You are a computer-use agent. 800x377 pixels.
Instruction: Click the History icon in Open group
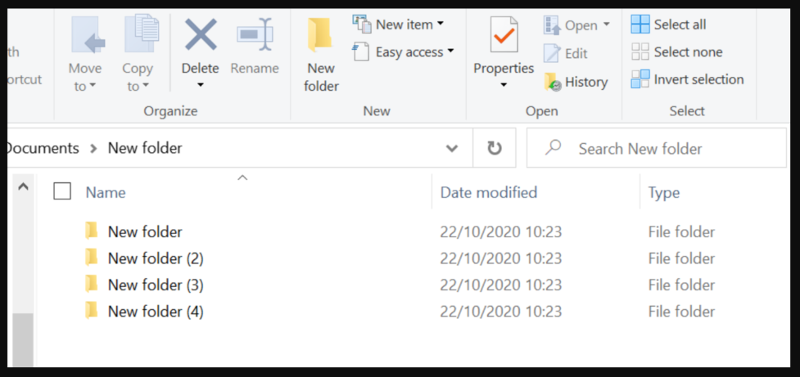pos(553,82)
